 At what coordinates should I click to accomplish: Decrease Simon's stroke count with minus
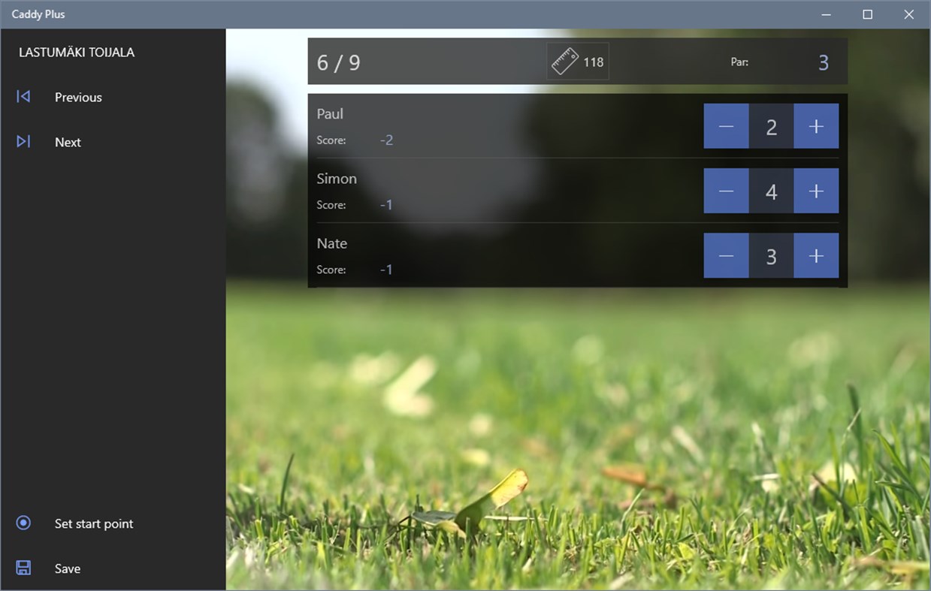click(x=726, y=191)
